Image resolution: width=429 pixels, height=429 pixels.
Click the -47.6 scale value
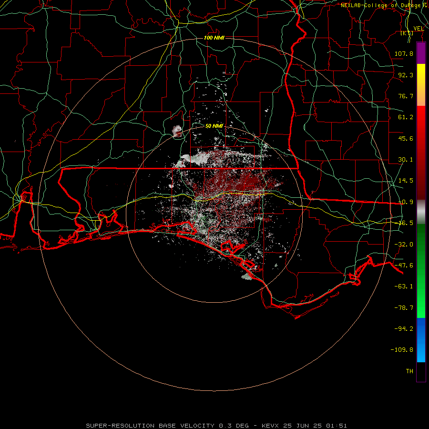[x=404, y=266]
